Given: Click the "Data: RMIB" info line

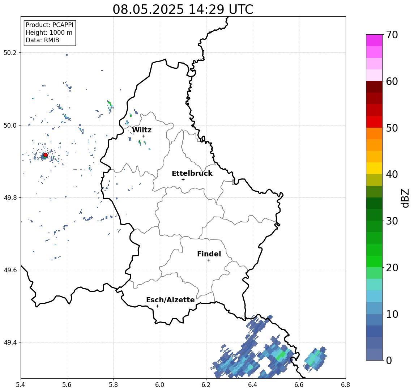Looking at the screenshot, I should coord(42,40).
